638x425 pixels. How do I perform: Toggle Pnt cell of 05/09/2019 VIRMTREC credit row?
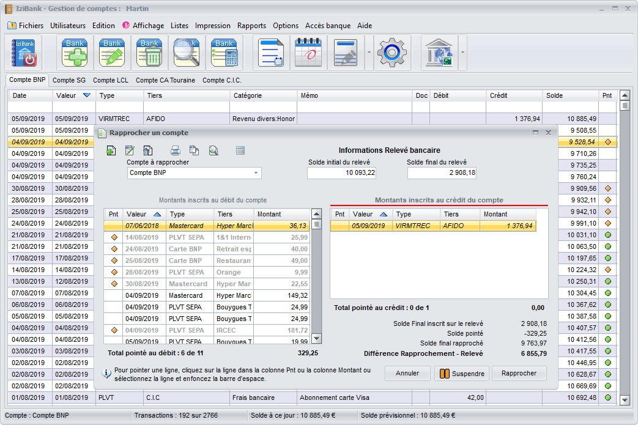(339, 226)
